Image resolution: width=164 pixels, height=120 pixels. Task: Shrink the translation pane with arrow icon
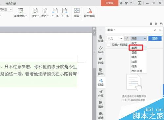[155, 30]
